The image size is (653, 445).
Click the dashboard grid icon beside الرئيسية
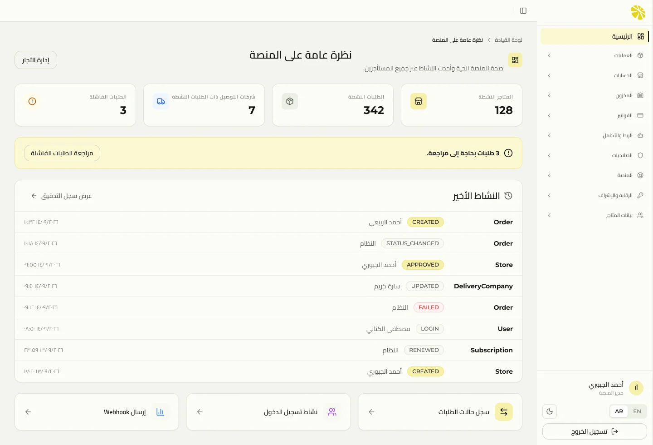click(x=641, y=36)
